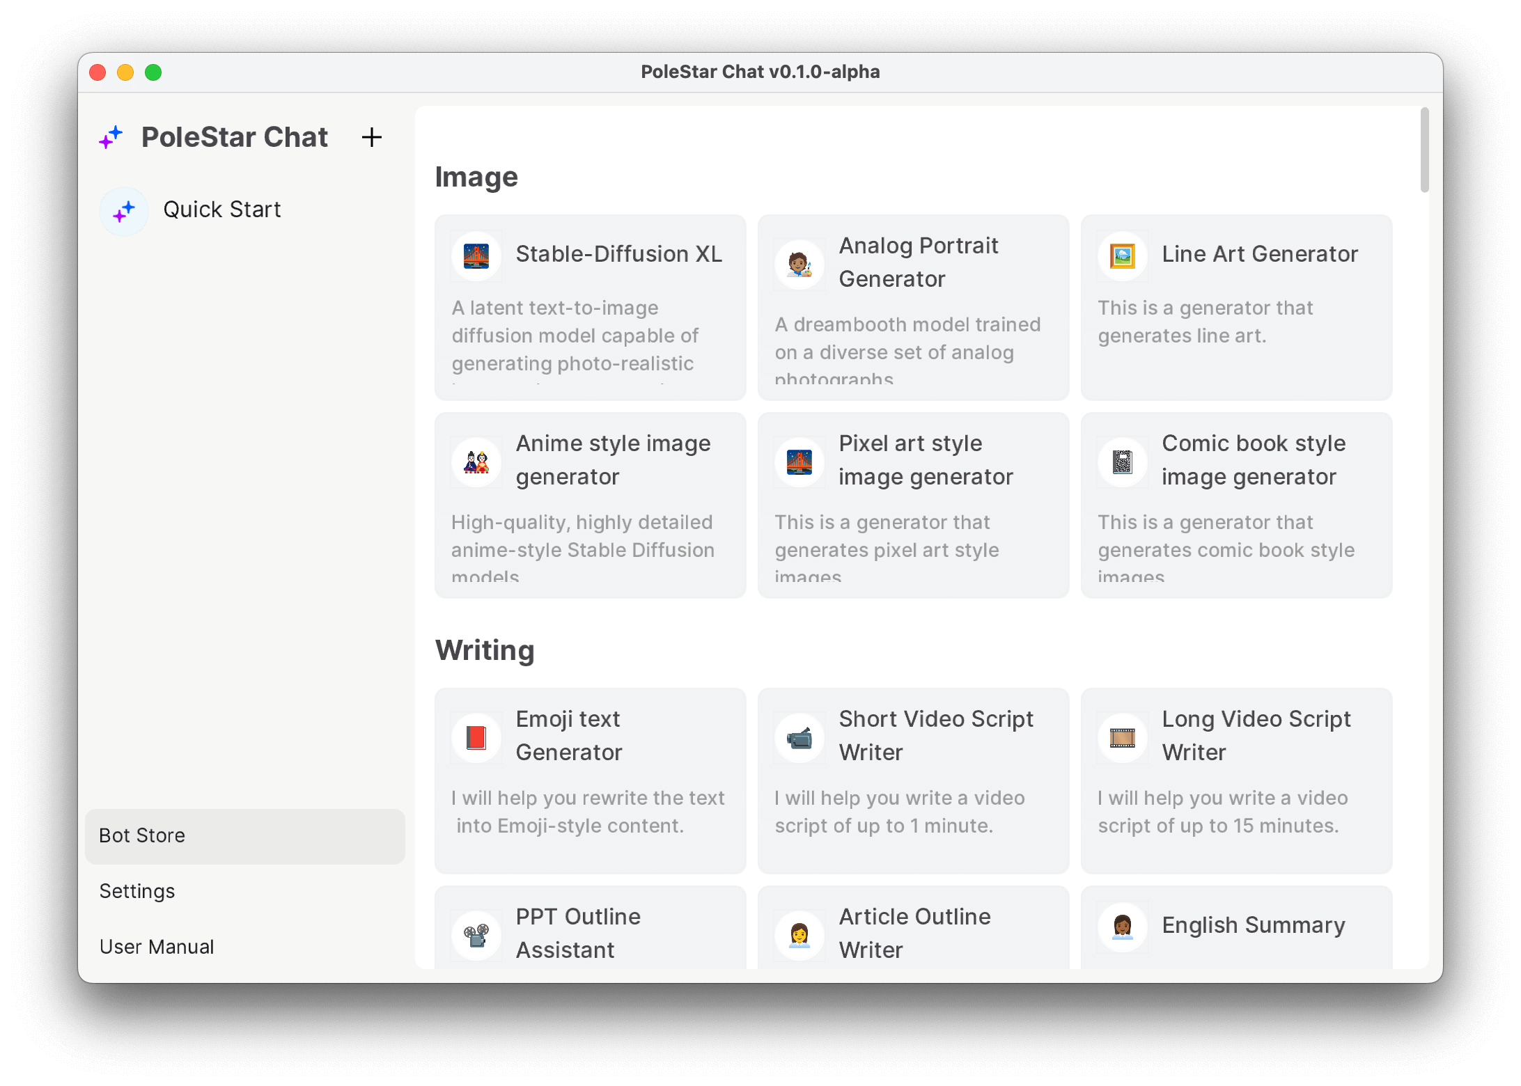The image size is (1521, 1086).
Task: Open the Long Video Script Writer bot card
Action: (1235, 780)
